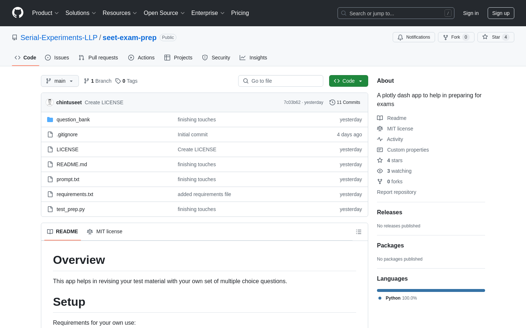526x328 pixels.
Task: Expand the Solutions menu
Action: [81, 13]
